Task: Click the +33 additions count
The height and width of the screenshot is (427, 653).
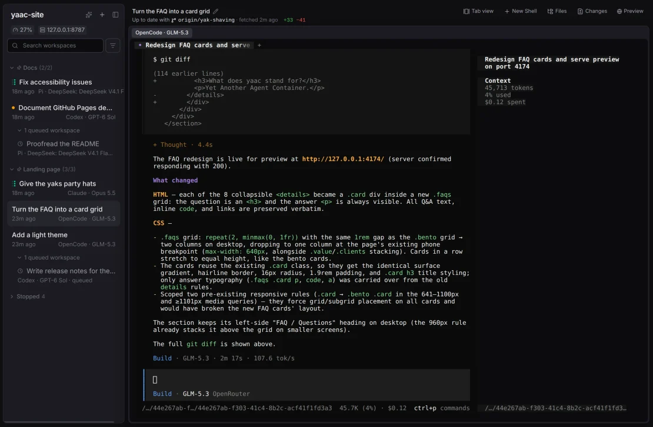Action: tap(288, 20)
